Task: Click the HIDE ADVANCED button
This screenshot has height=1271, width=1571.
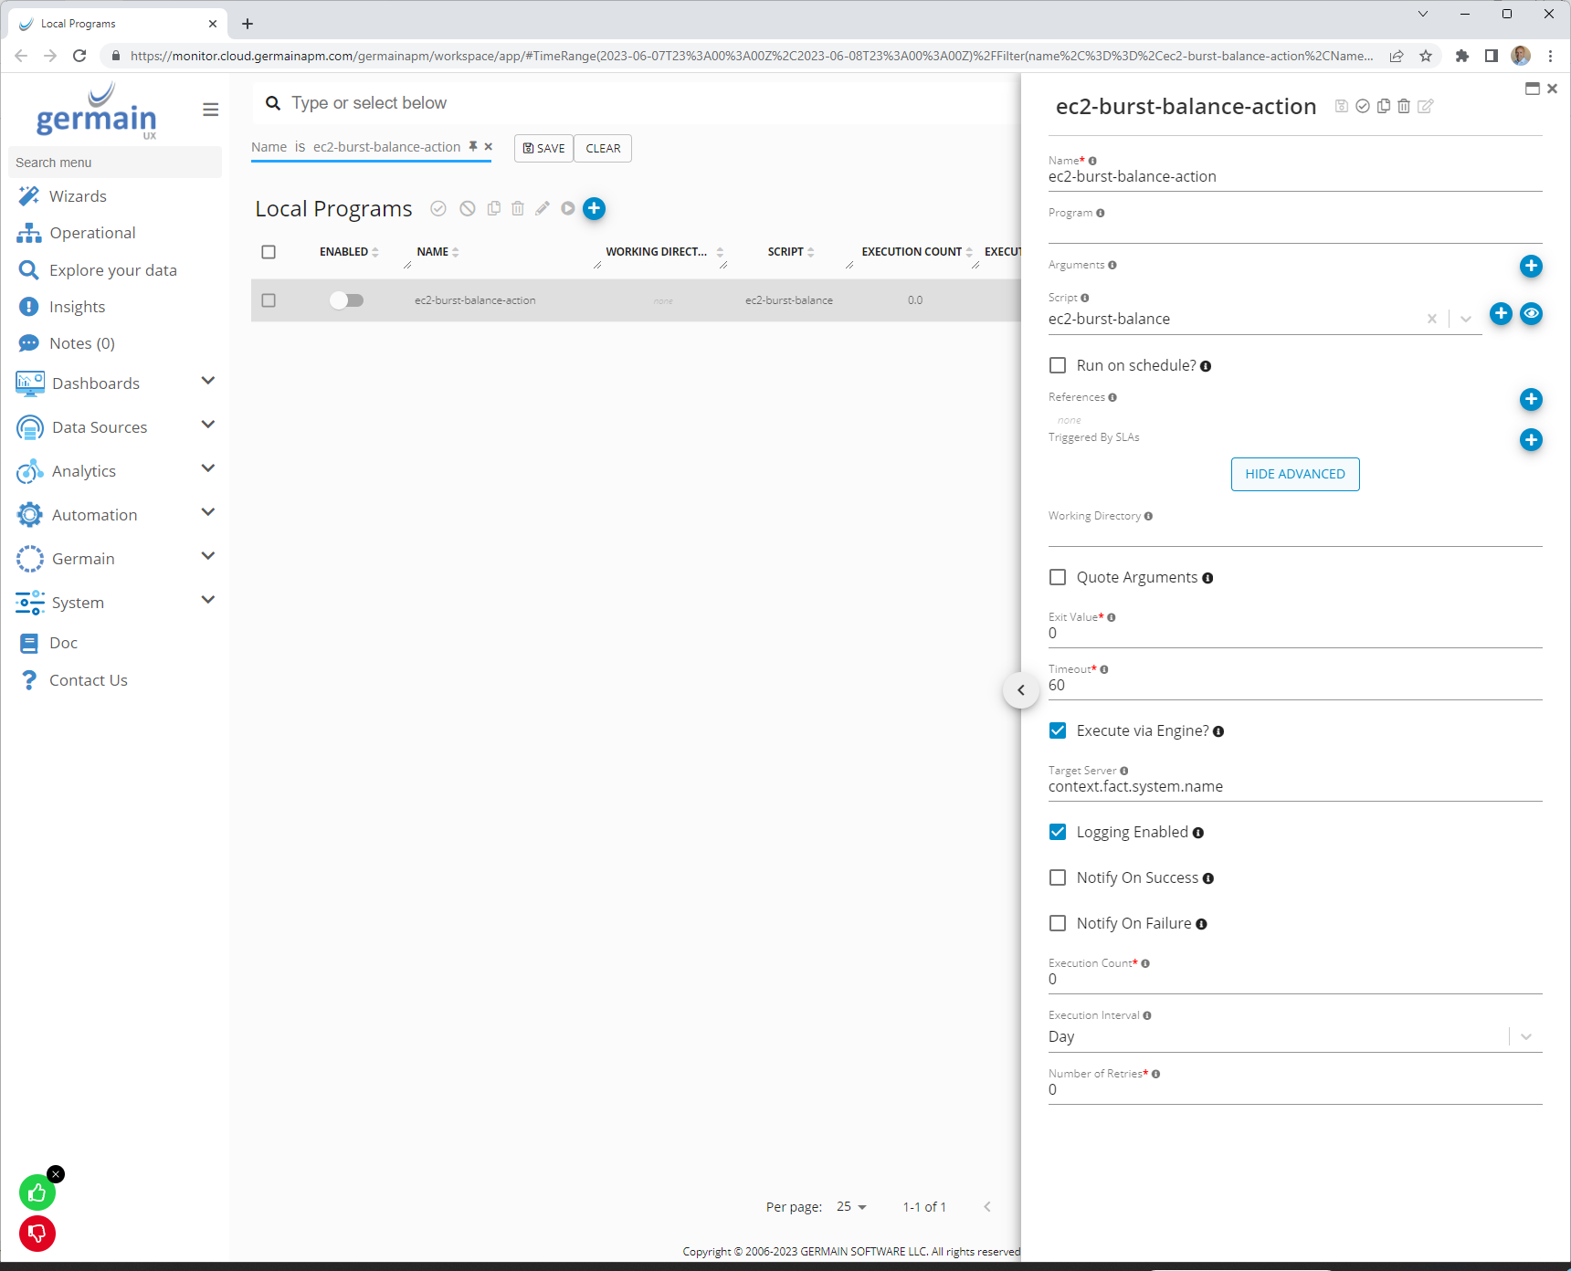Action: click(x=1294, y=474)
